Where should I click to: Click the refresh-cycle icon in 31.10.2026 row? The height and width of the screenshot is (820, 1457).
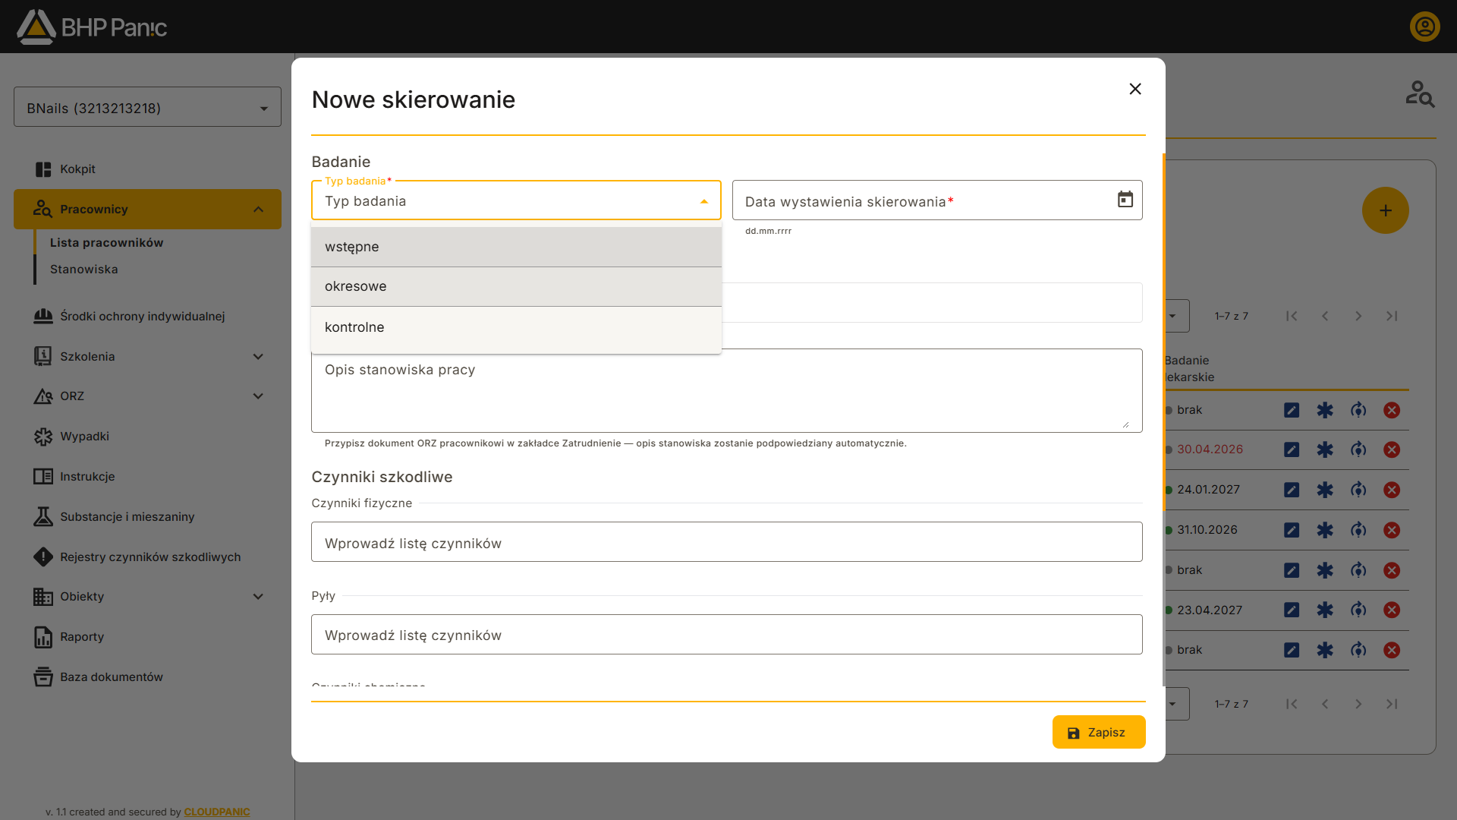point(1358,530)
